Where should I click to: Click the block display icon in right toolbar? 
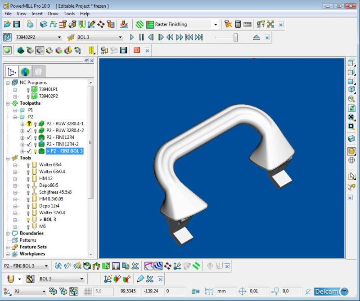pos(351,139)
